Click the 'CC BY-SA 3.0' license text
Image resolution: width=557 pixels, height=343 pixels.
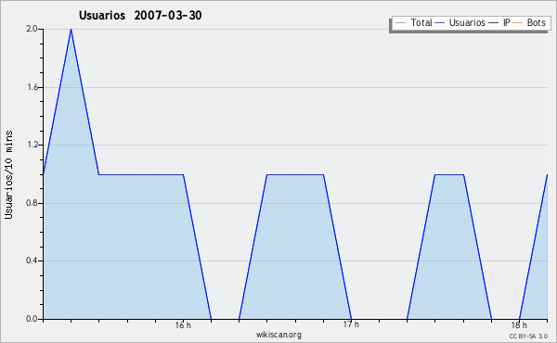click(528, 337)
